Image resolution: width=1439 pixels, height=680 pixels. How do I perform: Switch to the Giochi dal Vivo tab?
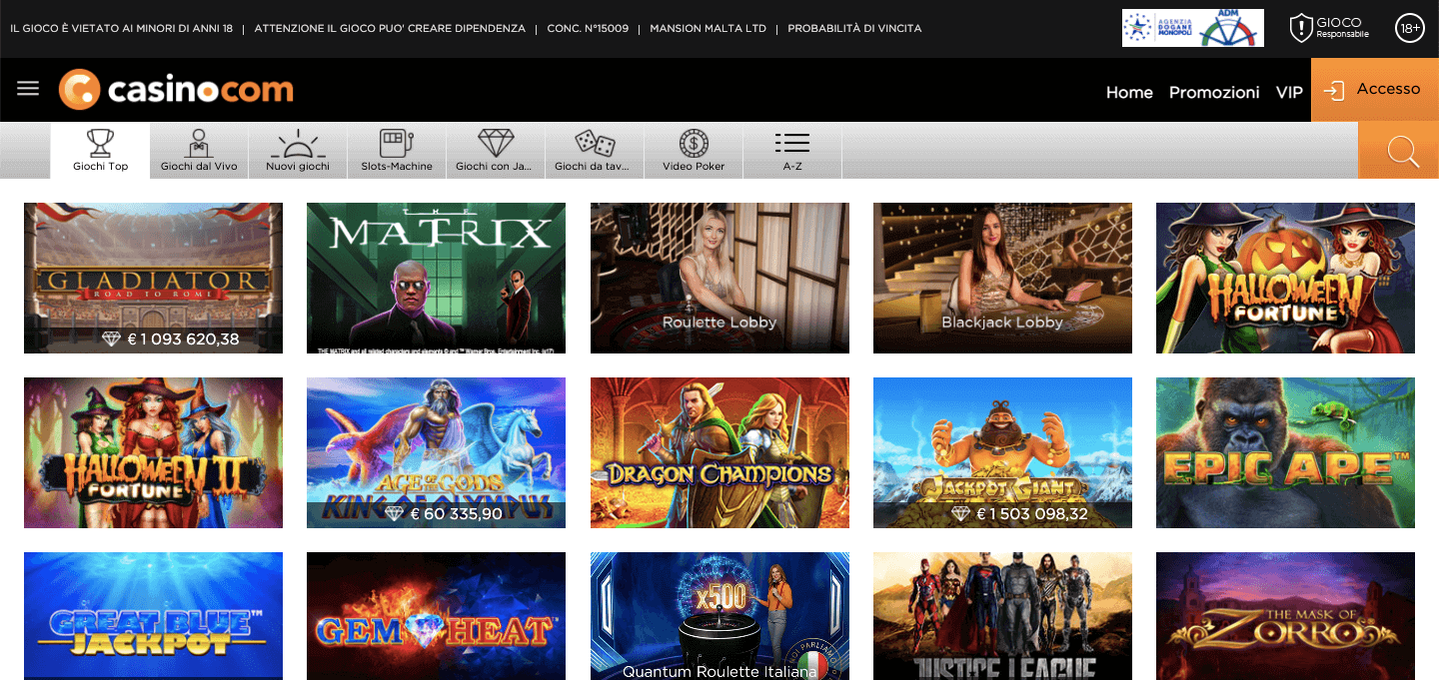[x=199, y=150]
